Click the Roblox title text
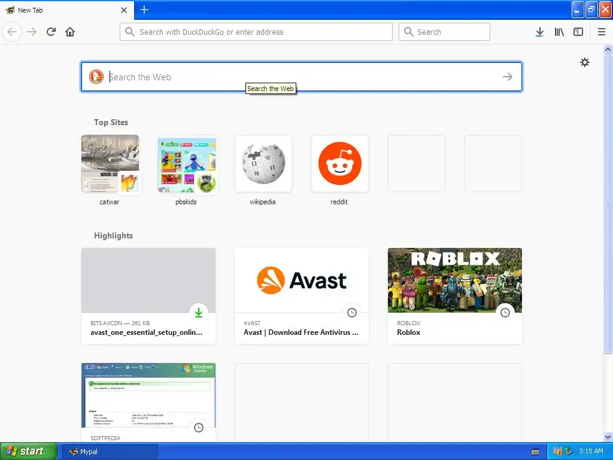 [x=408, y=332]
